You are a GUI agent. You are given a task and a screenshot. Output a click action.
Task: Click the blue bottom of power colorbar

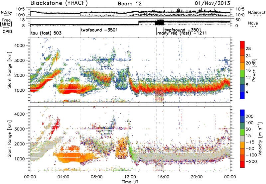click(242, 95)
